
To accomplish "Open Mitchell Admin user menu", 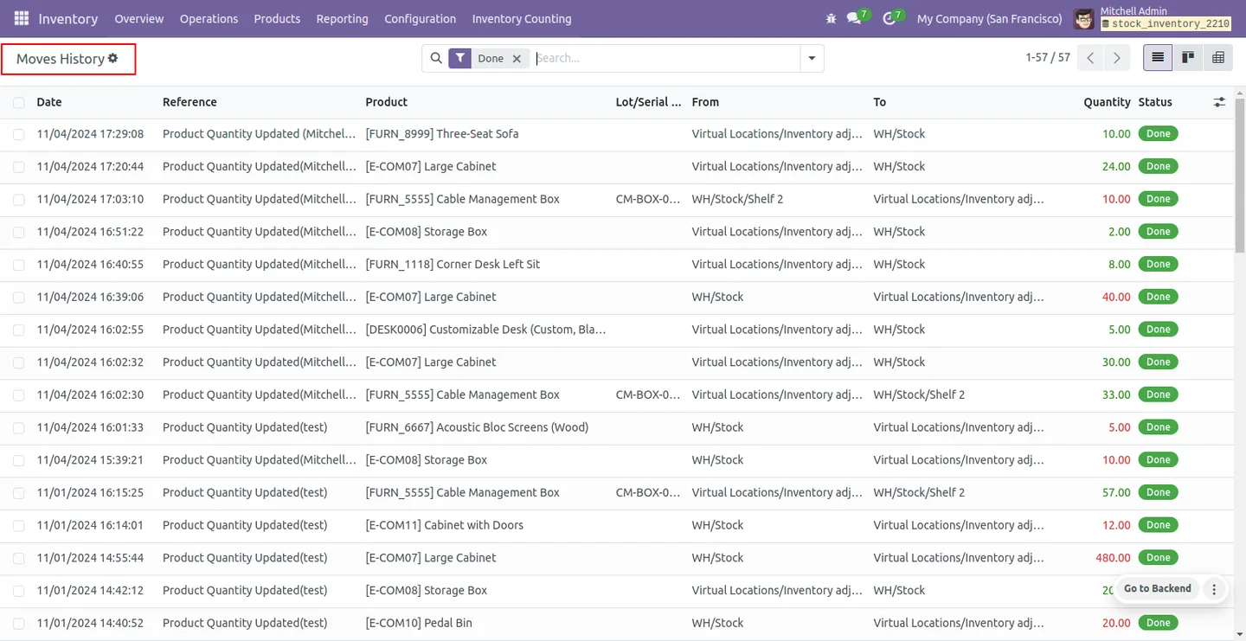I will pyautogui.click(x=1152, y=18).
